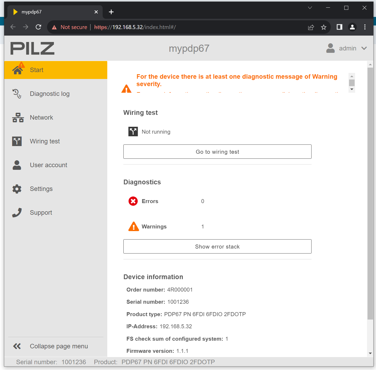
Task: Click the mypdp67 device name heading
Action: [x=189, y=48]
